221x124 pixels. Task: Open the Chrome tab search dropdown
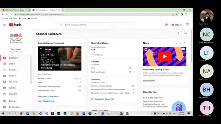173,10
